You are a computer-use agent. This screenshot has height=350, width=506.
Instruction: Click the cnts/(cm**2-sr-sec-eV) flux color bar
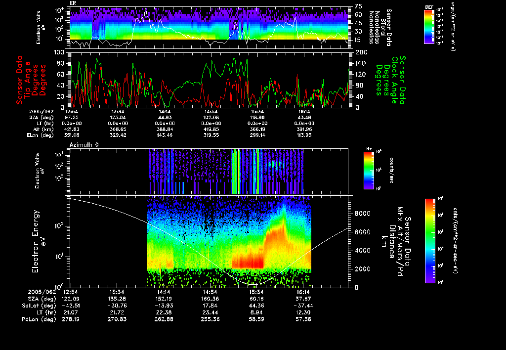(430, 241)
